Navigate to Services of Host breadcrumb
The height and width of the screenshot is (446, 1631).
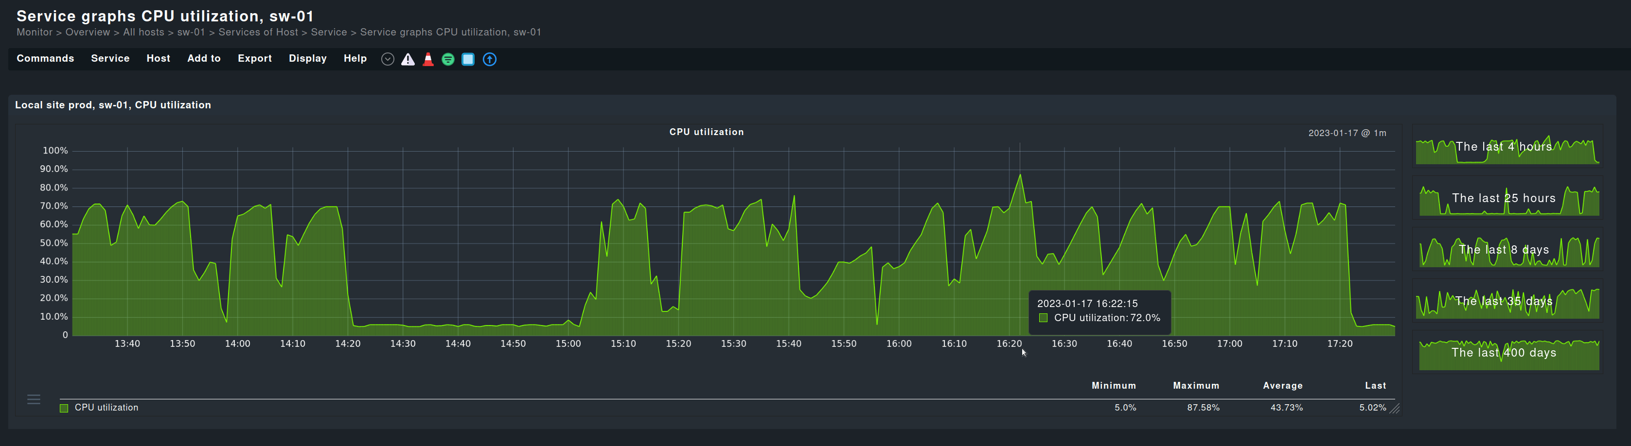(x=258, y=32)
